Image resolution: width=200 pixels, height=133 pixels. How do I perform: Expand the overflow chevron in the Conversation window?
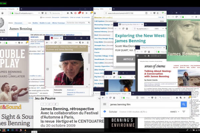click(83, 43)
